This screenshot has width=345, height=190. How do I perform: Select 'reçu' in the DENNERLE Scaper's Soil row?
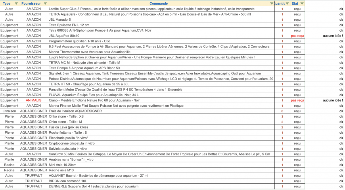click(x=297, y=186)
